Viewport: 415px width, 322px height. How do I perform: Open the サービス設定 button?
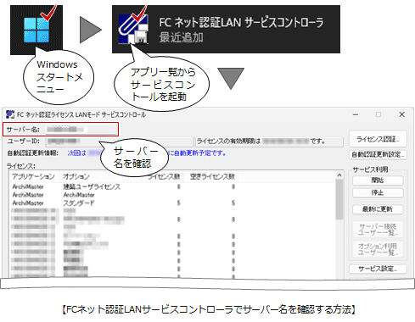[378, 269]
